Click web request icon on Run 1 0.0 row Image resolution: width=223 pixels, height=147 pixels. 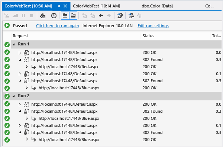pos(26,53)
